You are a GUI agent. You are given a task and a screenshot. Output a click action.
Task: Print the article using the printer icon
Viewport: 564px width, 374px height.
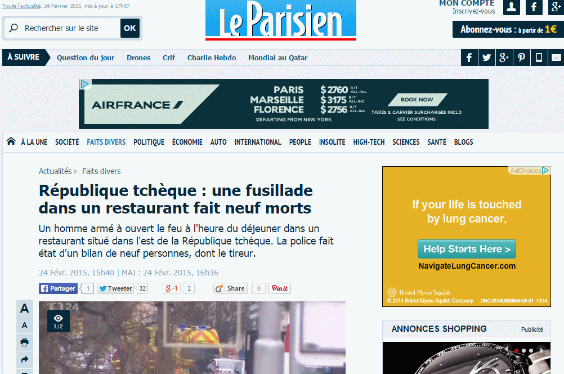pyautogui.click(x=24, y=342)
